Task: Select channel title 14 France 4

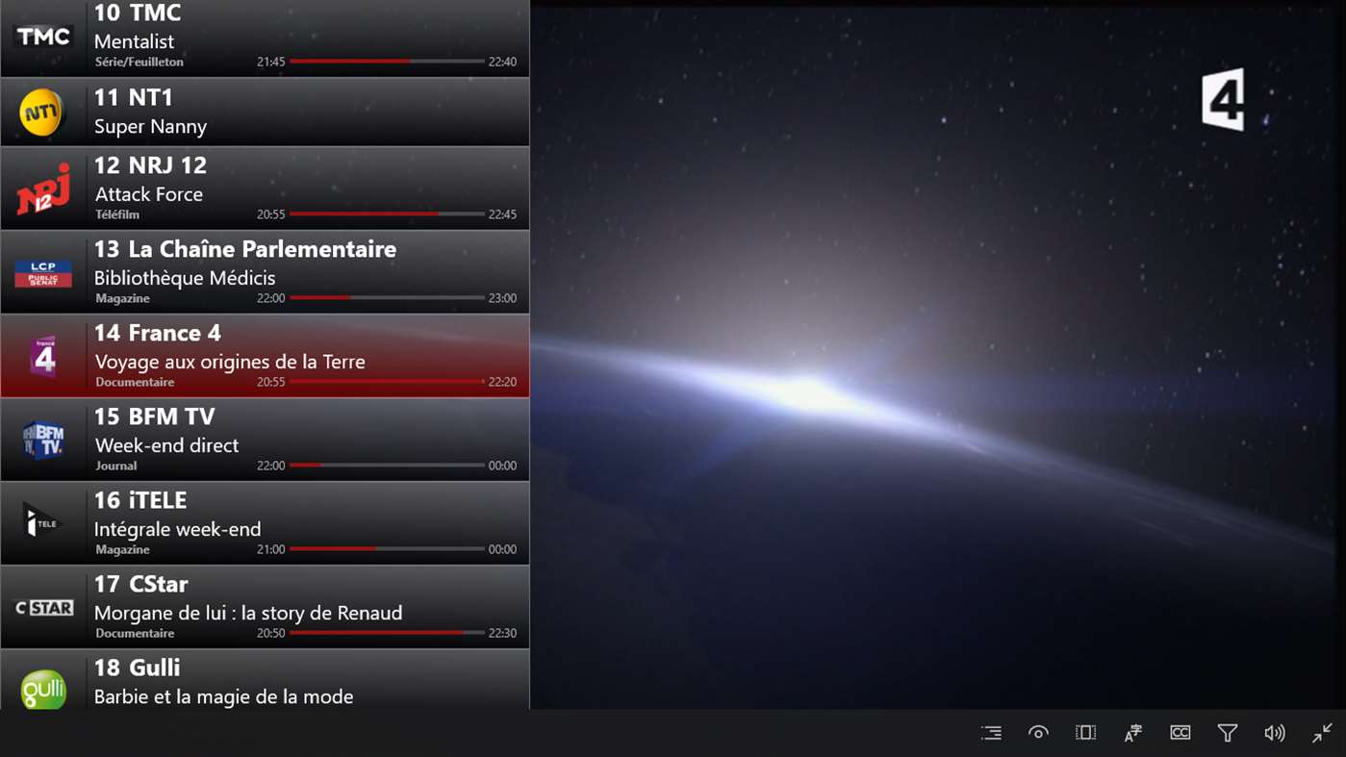Action: click(x=157, y=333)
